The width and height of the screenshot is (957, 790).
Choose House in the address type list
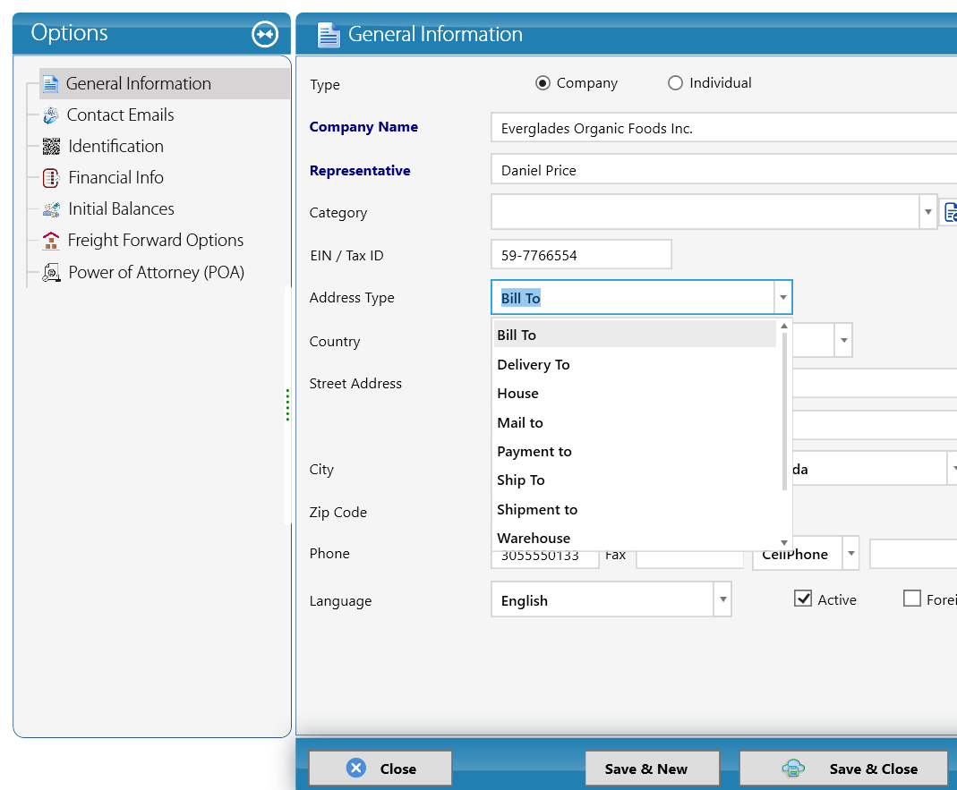point(635,394)
